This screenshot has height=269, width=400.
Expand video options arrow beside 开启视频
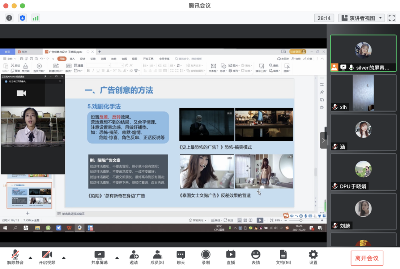tap(64, 258)
